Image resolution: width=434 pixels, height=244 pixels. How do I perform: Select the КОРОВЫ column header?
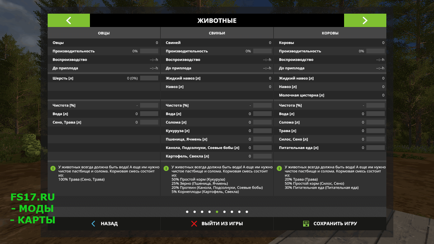[x=330, y=33]
